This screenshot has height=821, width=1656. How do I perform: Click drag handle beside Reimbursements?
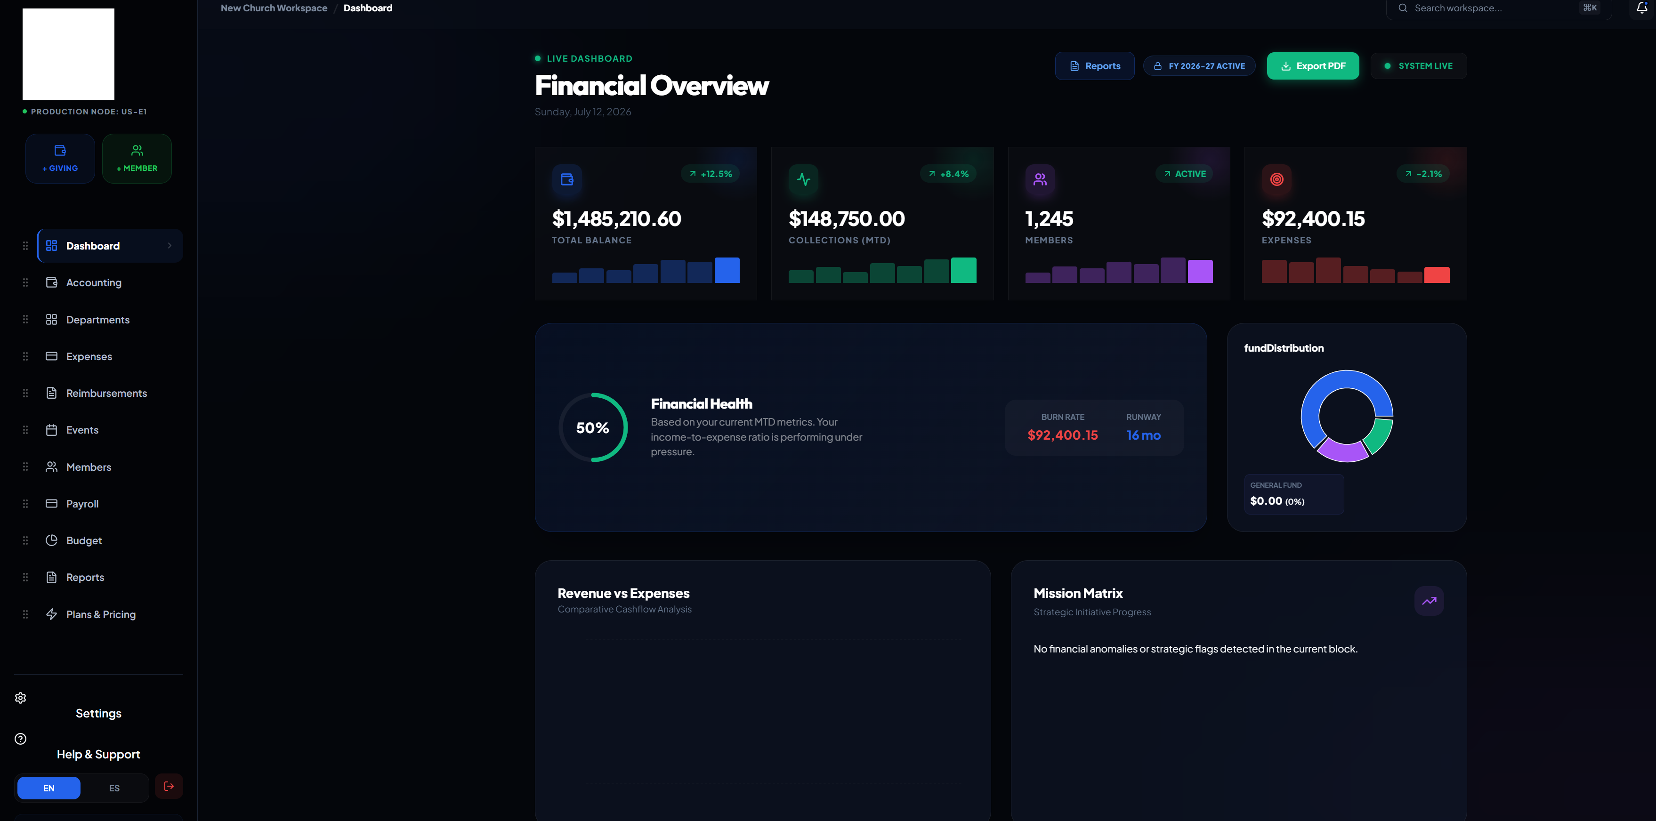click(25, 393)
